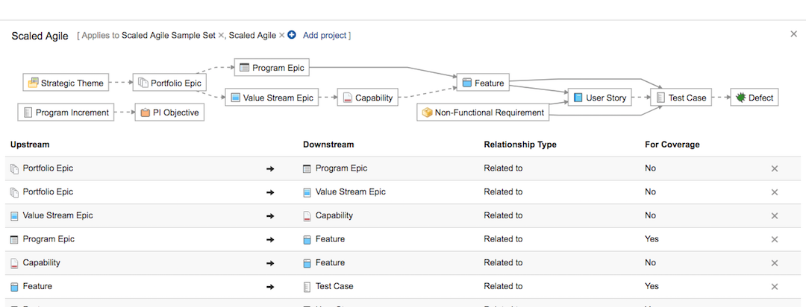This screenshot has height=307, width=806.
Task: Click the Test Case diagram node icon
Action: click(x=660, y=98)
